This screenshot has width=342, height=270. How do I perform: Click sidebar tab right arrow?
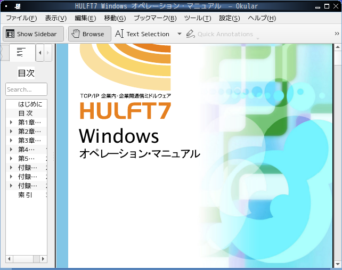[48, 53]
